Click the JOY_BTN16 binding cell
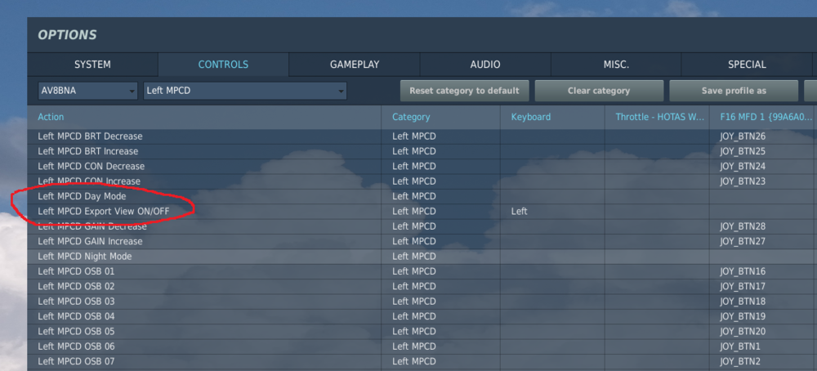The image size is (817, 371). pos(763,271)
